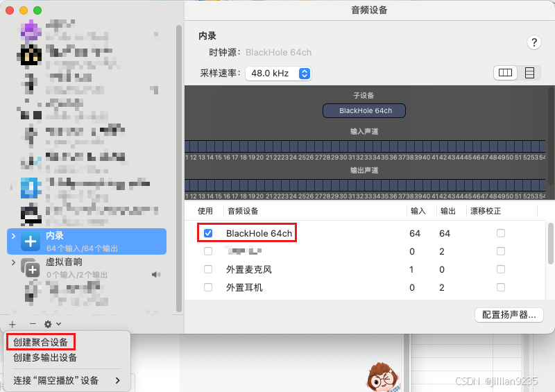Choose 连接“隔空播放”设备 menu item
555x392 pixels.
tap(67, 380)
